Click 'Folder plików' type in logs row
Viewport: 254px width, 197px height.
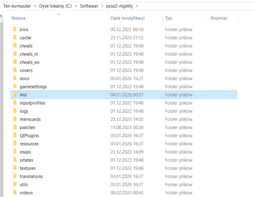tap(179, 111)
